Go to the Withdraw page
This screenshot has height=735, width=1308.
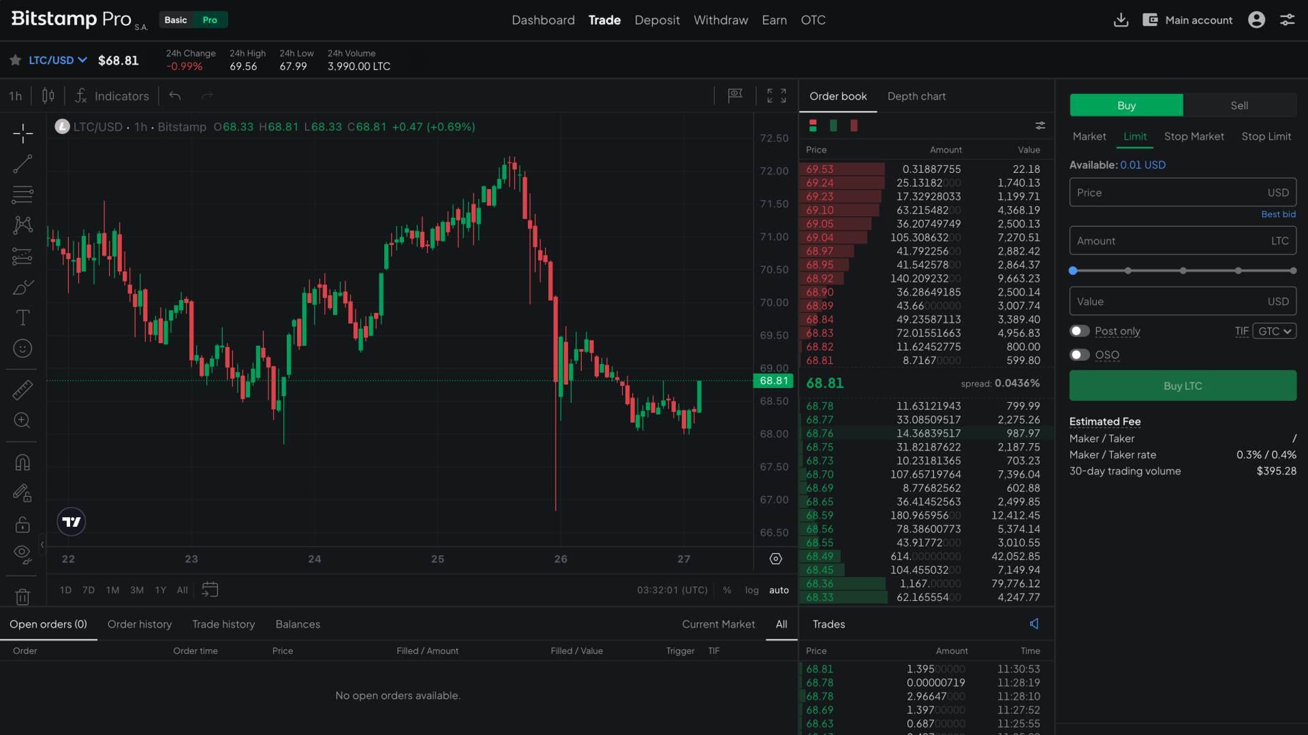coord(721,20)
